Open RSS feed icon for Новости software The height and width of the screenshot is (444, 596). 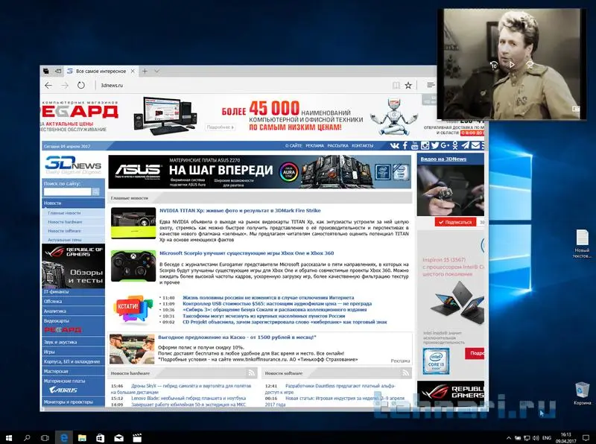405,373
